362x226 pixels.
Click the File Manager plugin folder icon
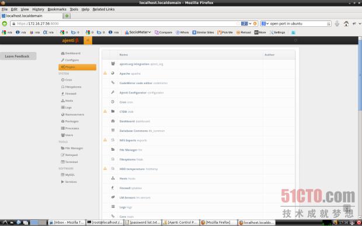click(x=113, y=149)
